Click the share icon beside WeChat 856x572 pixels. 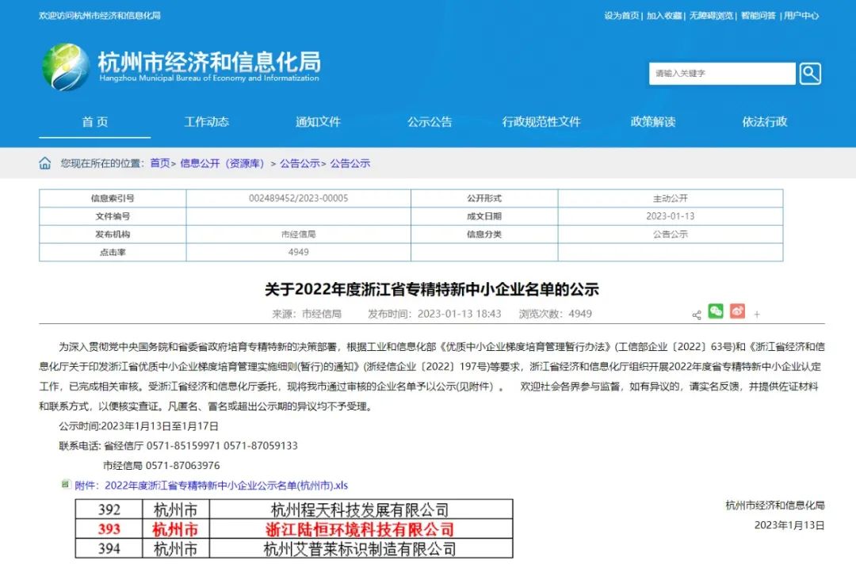click(x=697, y=315)
